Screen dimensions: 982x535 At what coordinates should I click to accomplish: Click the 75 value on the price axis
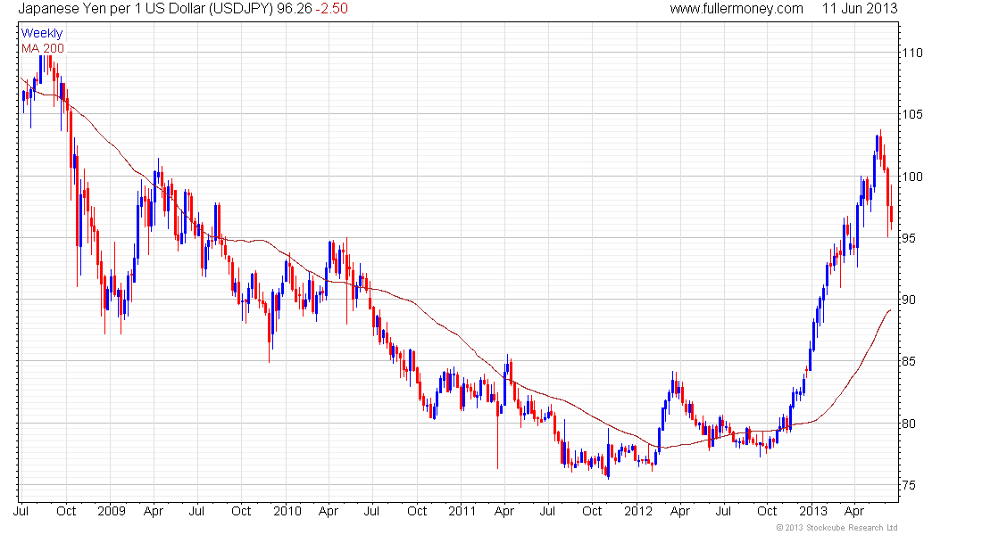point(909,486)
